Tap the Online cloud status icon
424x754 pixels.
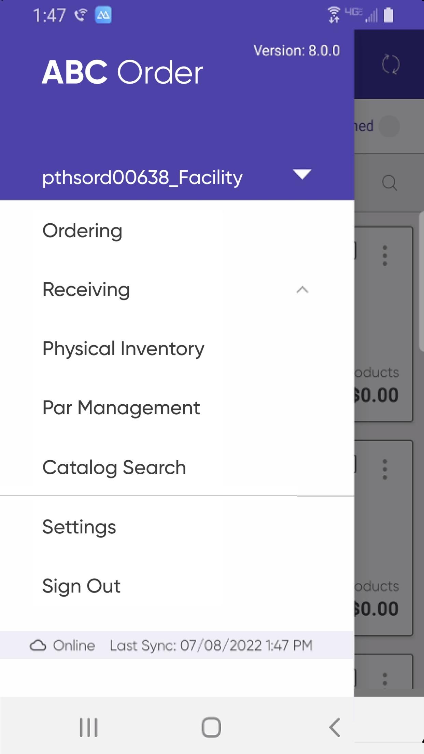click(x=38, y=645)
